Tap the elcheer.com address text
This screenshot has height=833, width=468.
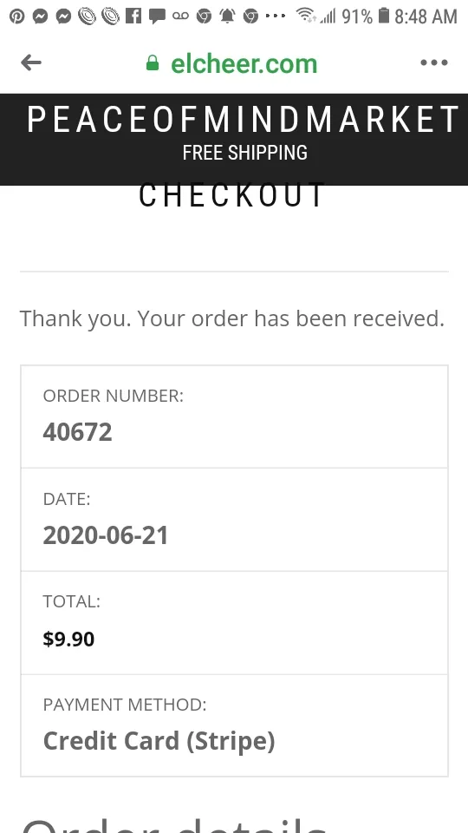pyautogui.click(x=244, y=63)
